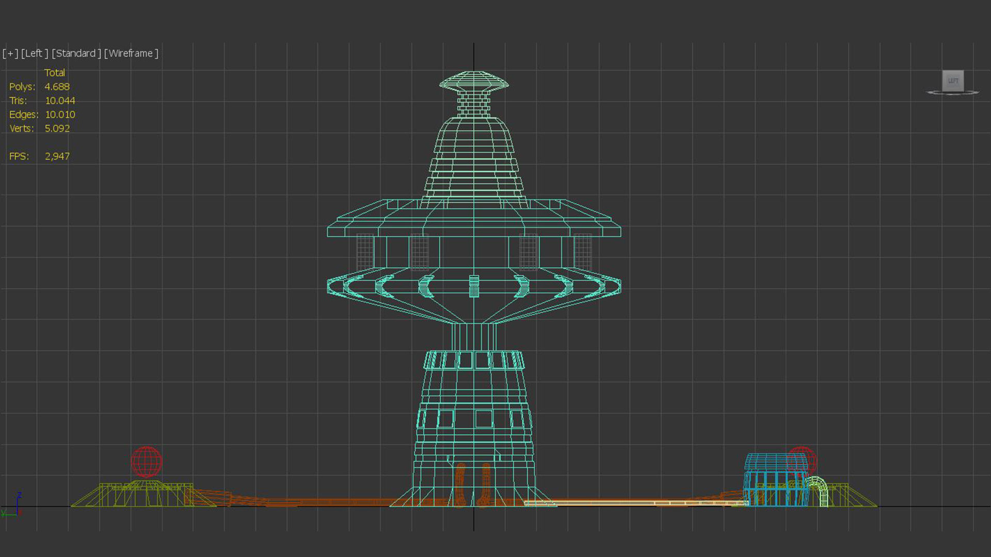Click the Verts count value 5.092

point(57,128)
